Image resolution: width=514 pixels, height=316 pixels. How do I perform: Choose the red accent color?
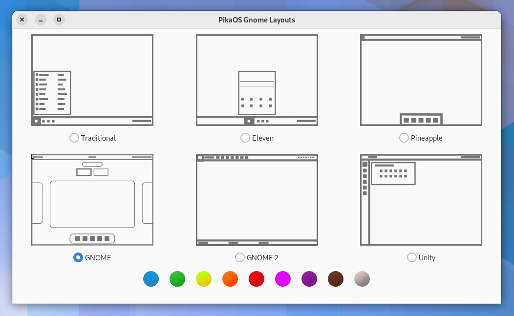[x=257, y=279]
